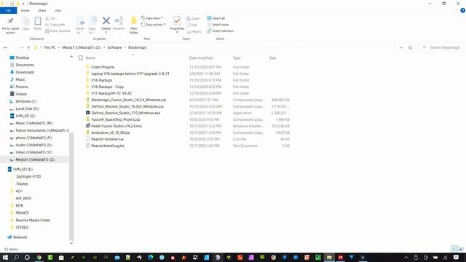Open the Windows Start menu
466x262 pixels.
coord(5,257)
